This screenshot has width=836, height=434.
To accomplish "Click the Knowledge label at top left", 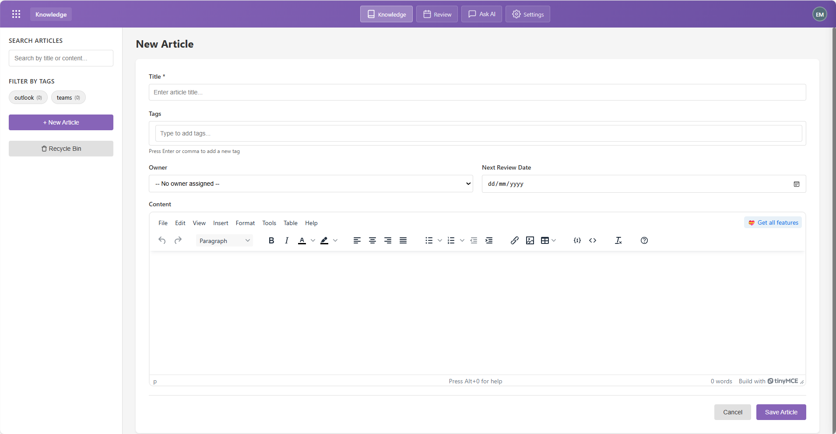I will coord(51,14).
